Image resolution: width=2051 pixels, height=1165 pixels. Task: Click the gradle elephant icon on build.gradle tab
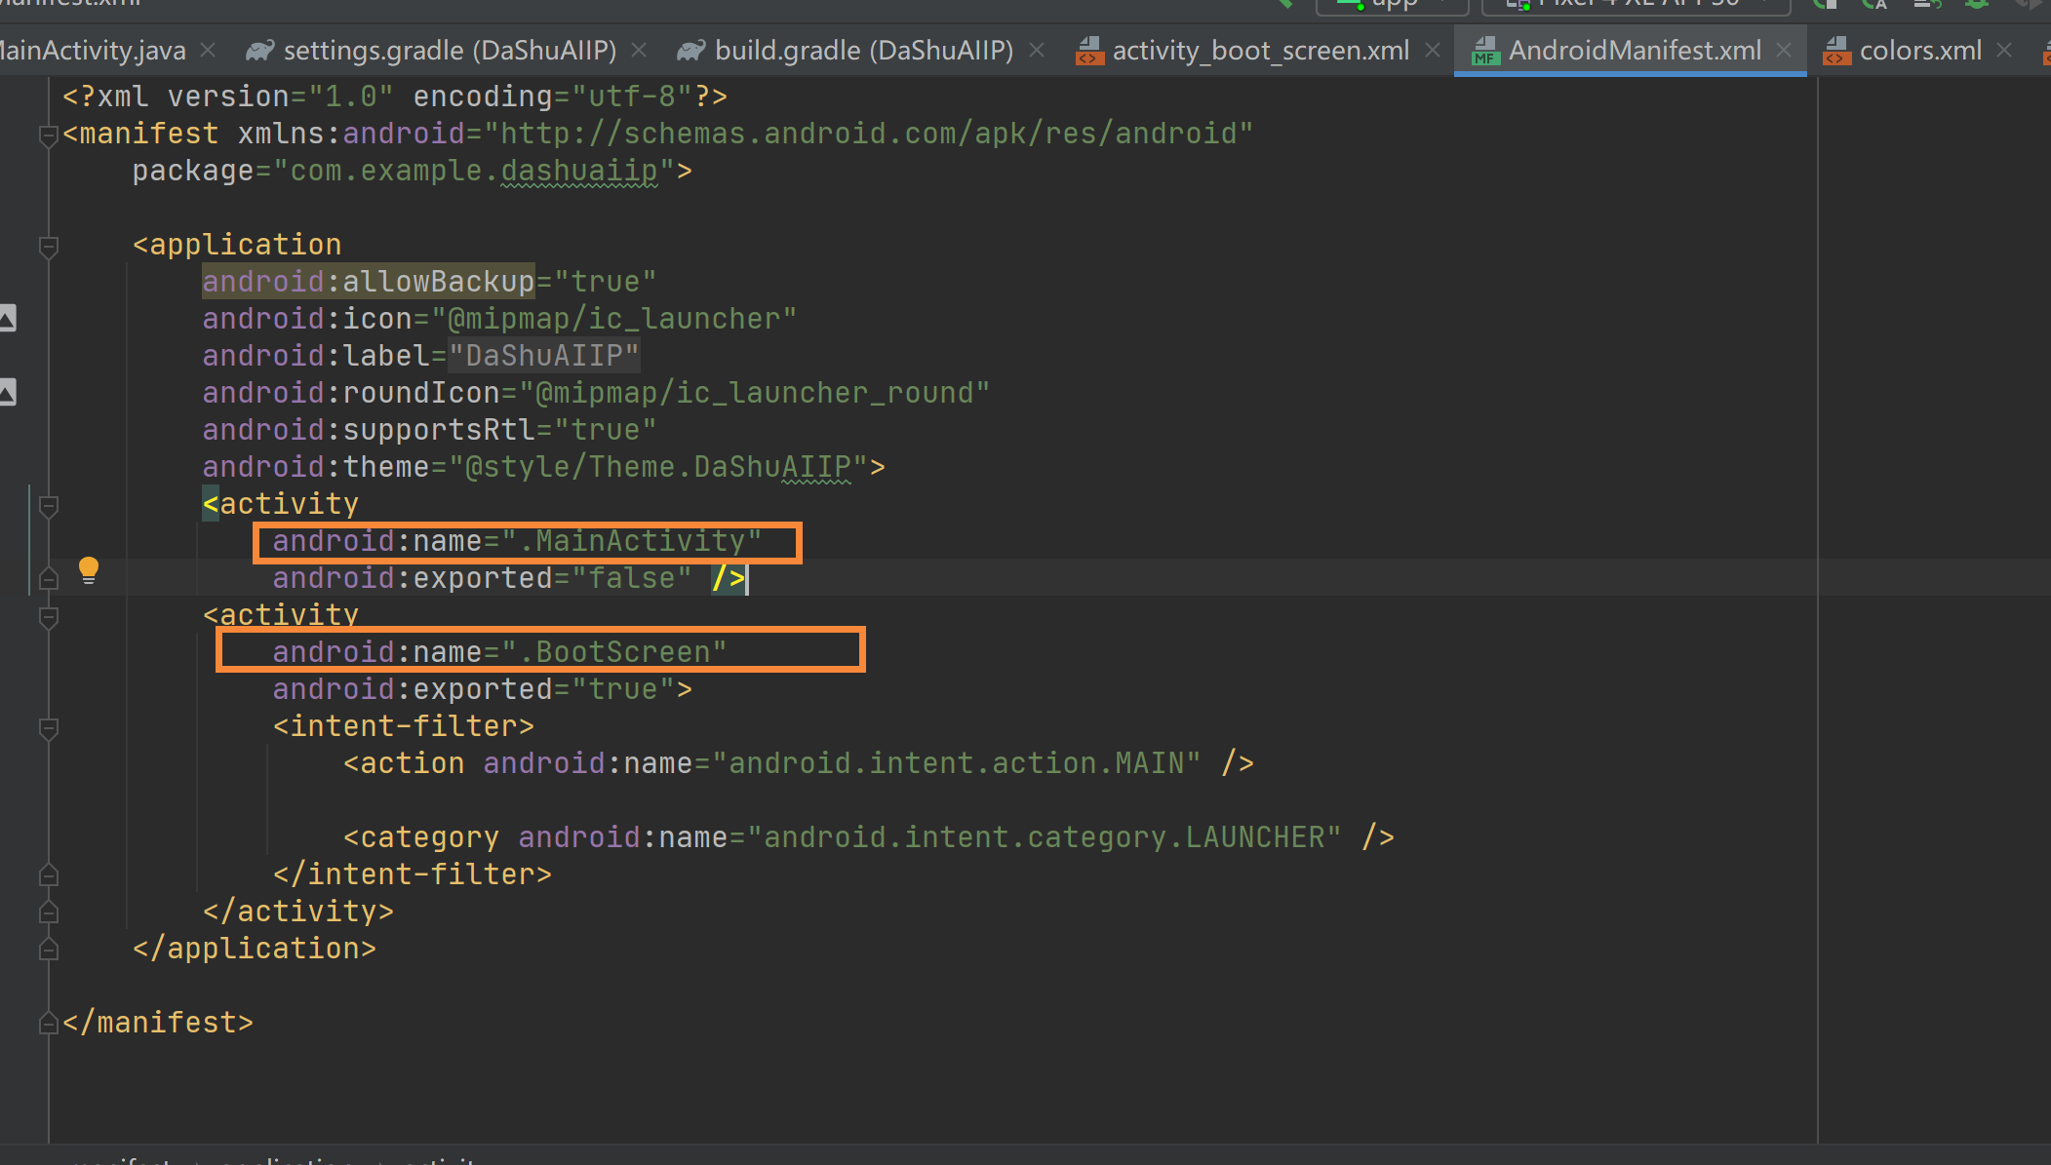(x=690, y=51)
